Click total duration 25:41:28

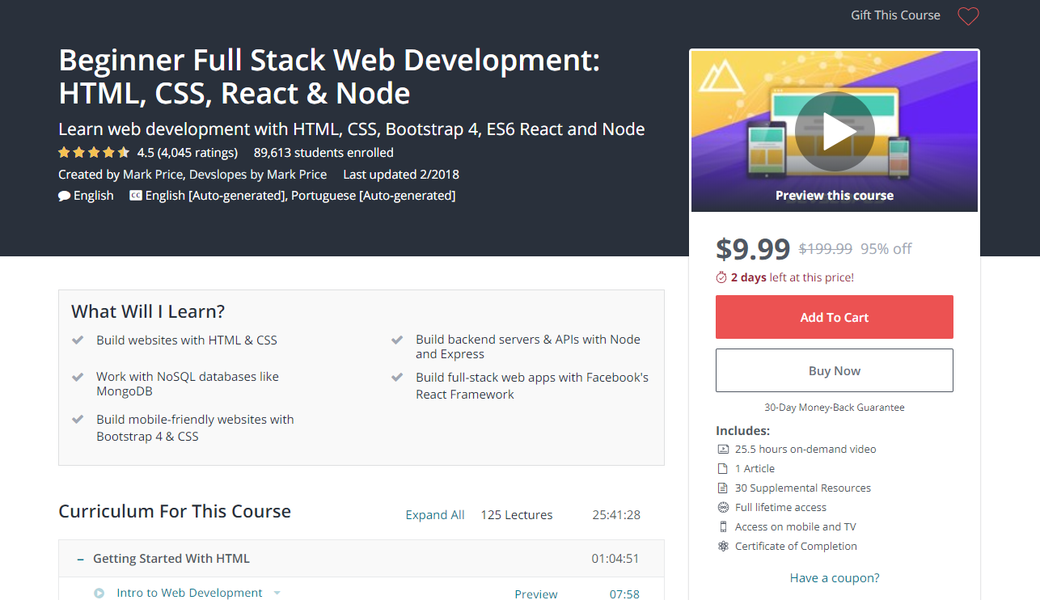coord(616,515)
